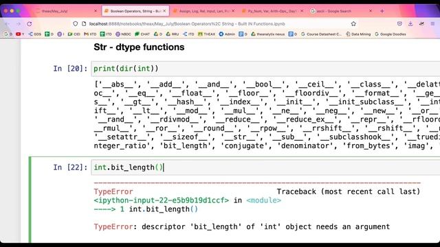Click '__subclasshook__' in the output

pos(355,137)
